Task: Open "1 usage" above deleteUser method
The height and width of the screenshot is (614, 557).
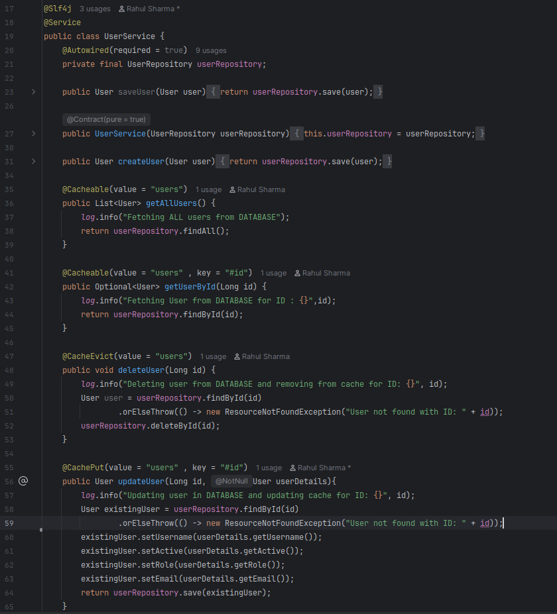Action: [x=212, y=356]
